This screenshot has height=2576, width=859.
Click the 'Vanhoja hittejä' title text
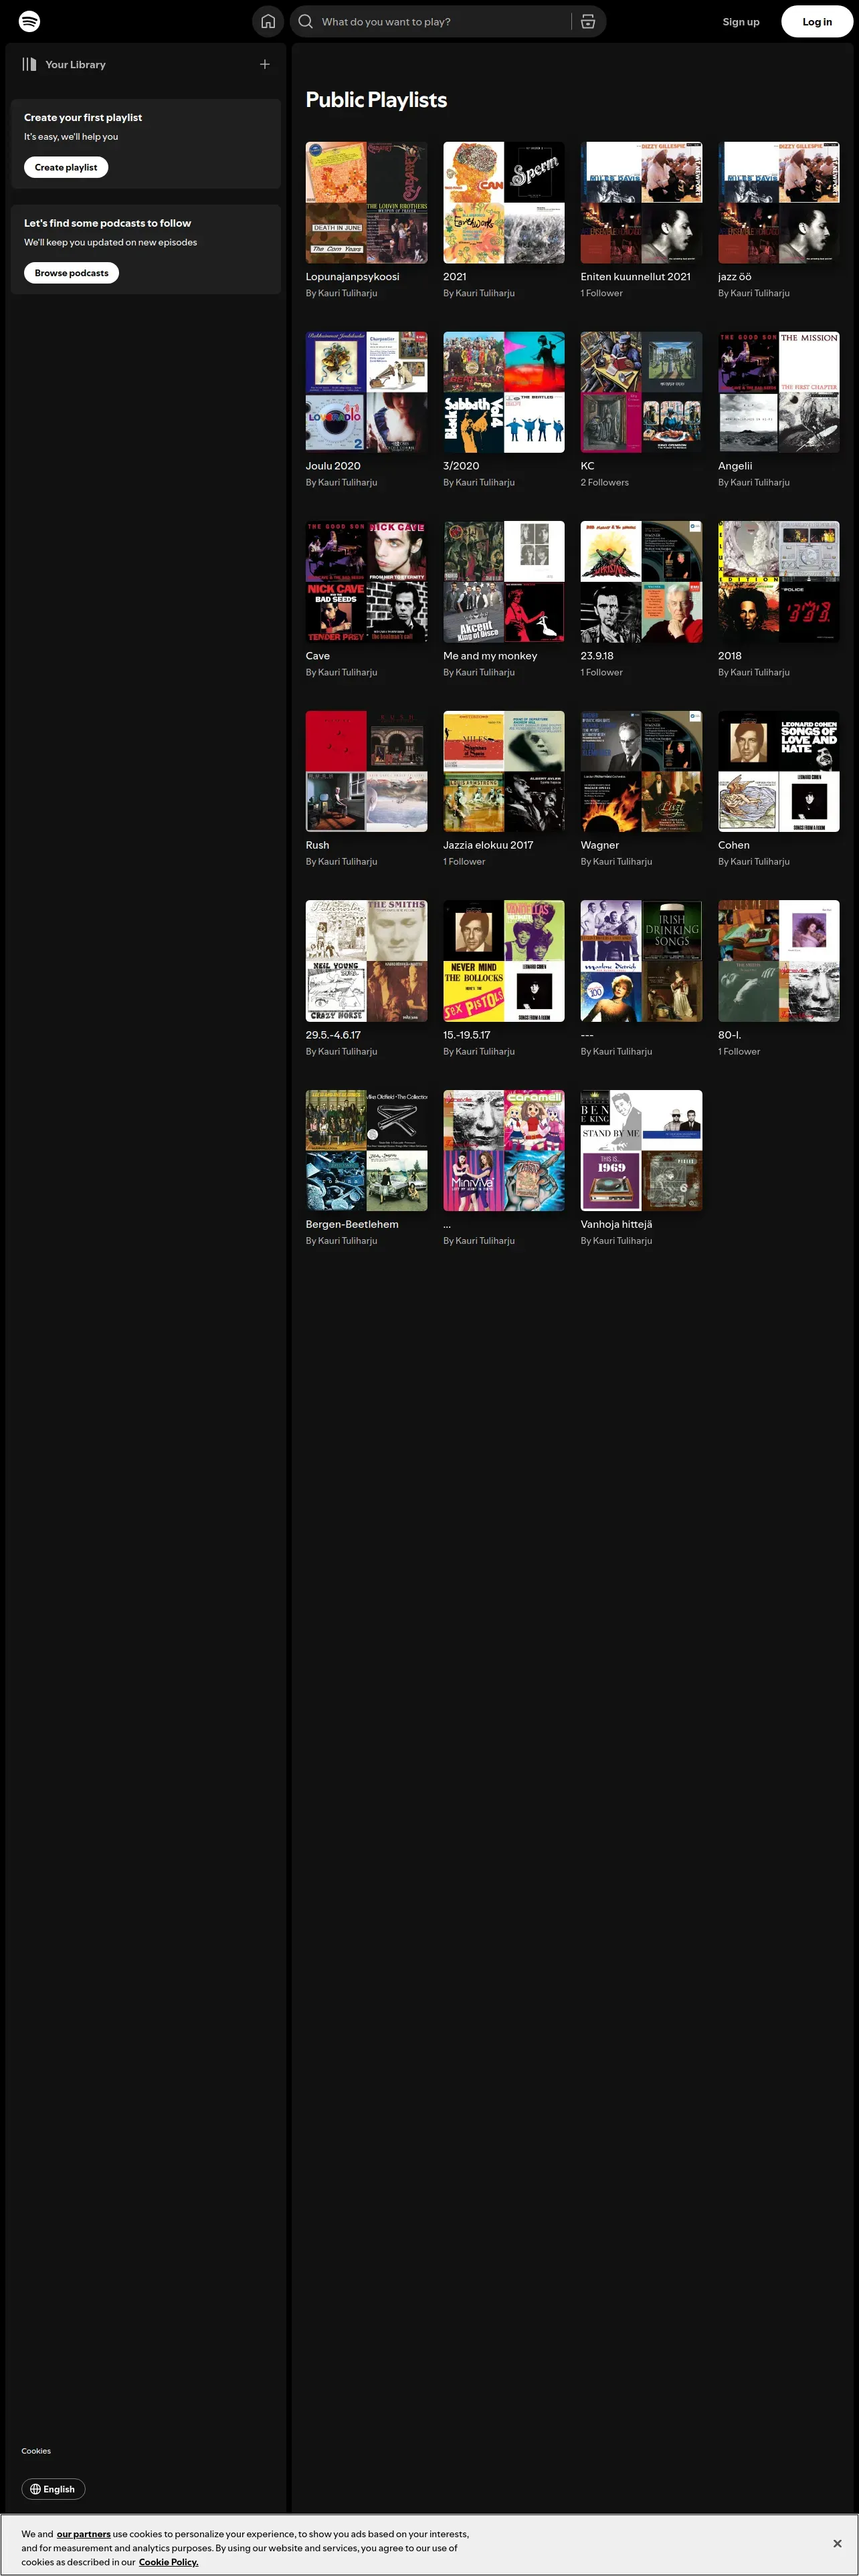[x=616, y=1224]
